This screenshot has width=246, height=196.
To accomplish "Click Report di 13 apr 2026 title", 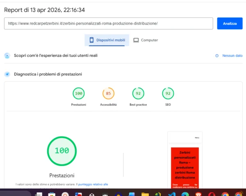I will tap(44, 10).
